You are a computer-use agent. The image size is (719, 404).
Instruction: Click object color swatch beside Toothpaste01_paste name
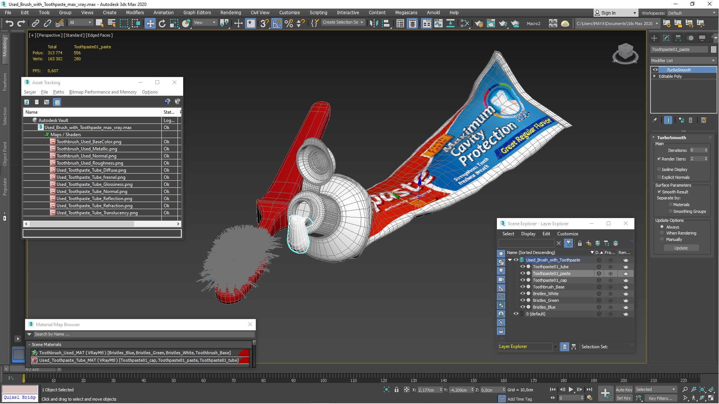[x=713, y=49]
